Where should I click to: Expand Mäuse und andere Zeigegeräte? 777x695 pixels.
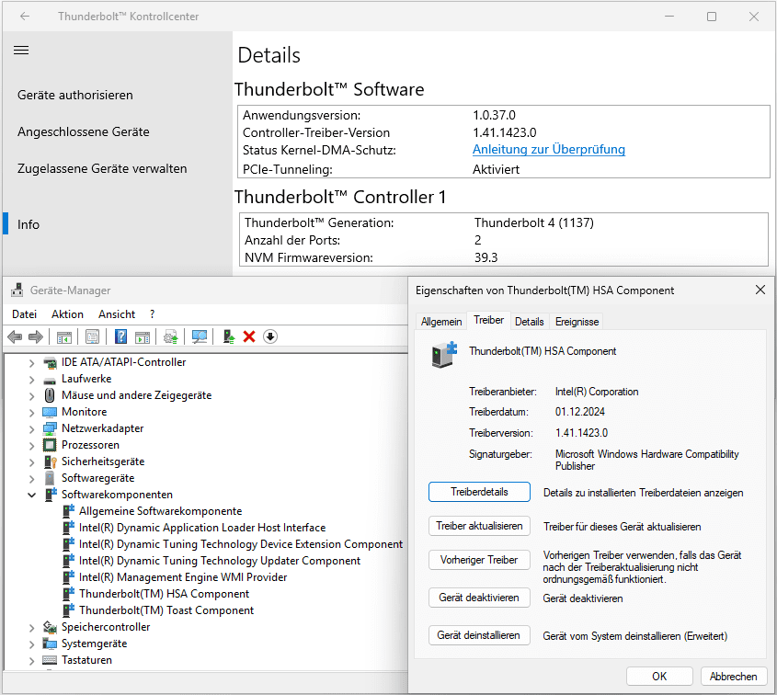[x=31, y=396]
